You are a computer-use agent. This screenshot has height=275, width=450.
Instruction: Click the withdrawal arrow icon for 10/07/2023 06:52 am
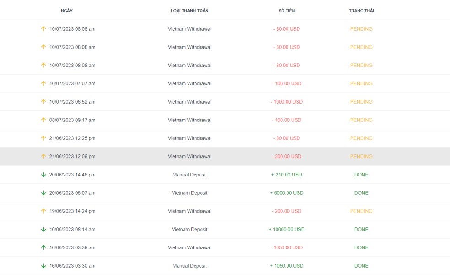[43, 102]
